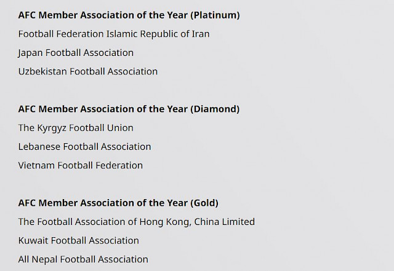The height and width of the screenshot is (271, 394).
Task: Click the Lebanese Football Association text
Action: point(85,146)
